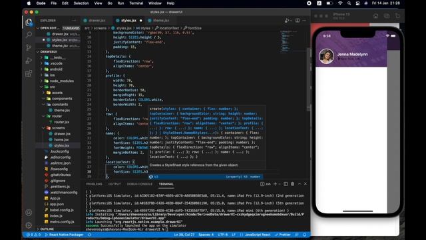Maximize the terminal panel with chevron
The width and height of the screenshot is (426, 240).
300,184
